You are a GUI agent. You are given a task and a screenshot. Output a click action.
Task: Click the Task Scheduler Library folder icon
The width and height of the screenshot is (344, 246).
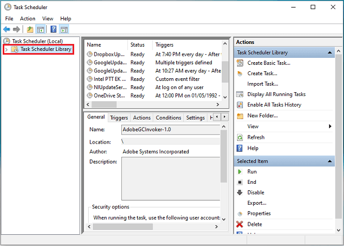[x=15, y=49]
